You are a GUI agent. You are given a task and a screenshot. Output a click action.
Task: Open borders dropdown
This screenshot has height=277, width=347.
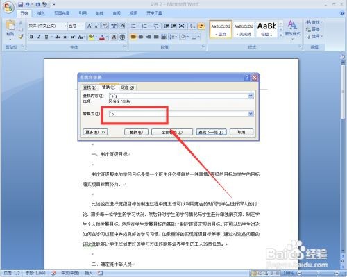[x=195, y=37]
